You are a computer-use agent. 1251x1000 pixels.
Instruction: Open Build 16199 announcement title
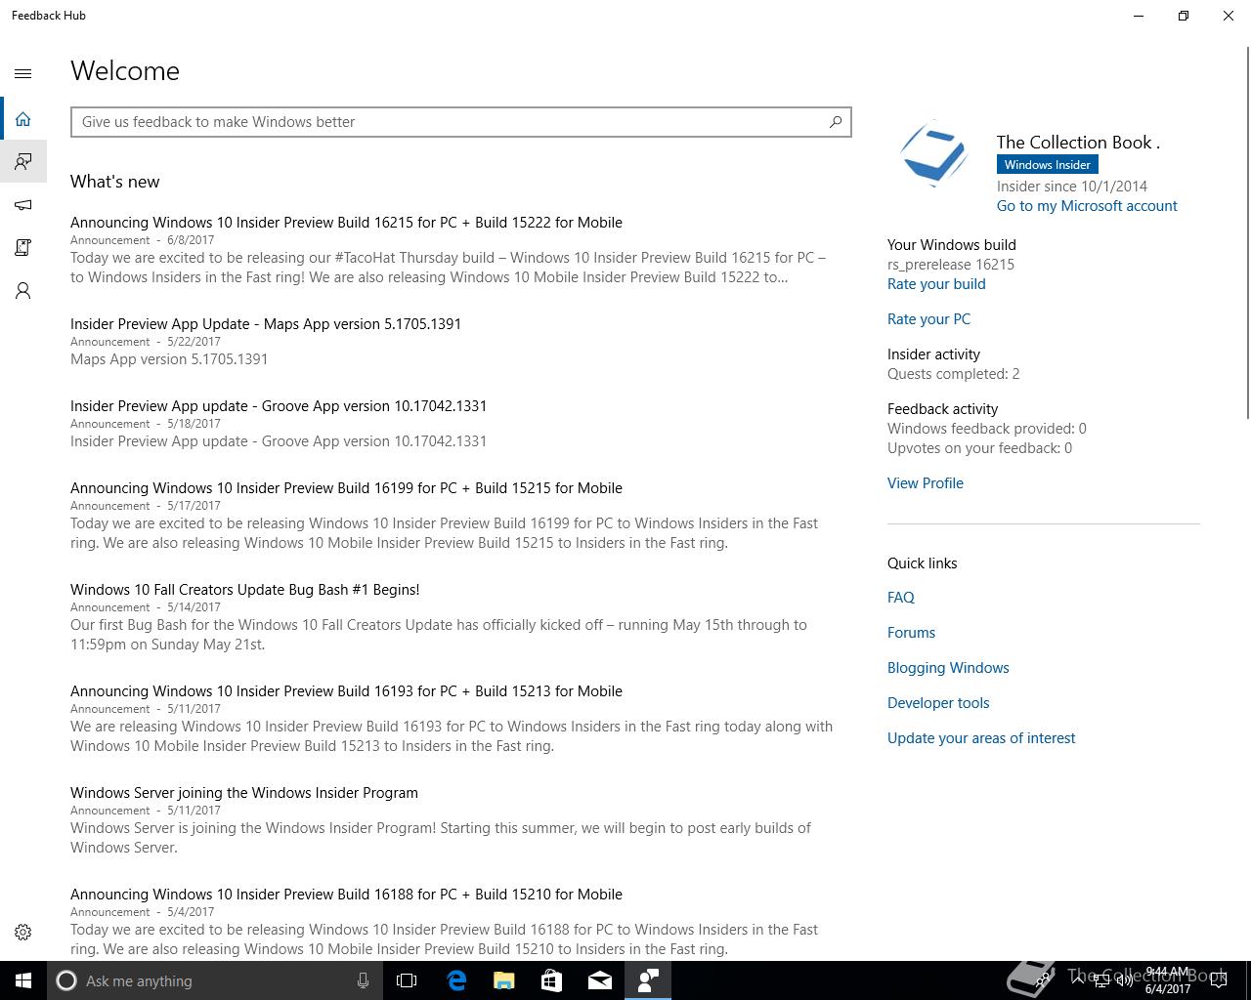point(346,488)
